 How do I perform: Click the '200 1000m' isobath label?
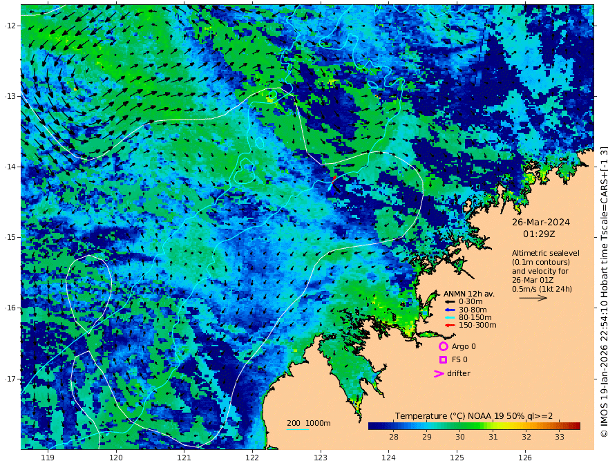(x=309, y=423)
